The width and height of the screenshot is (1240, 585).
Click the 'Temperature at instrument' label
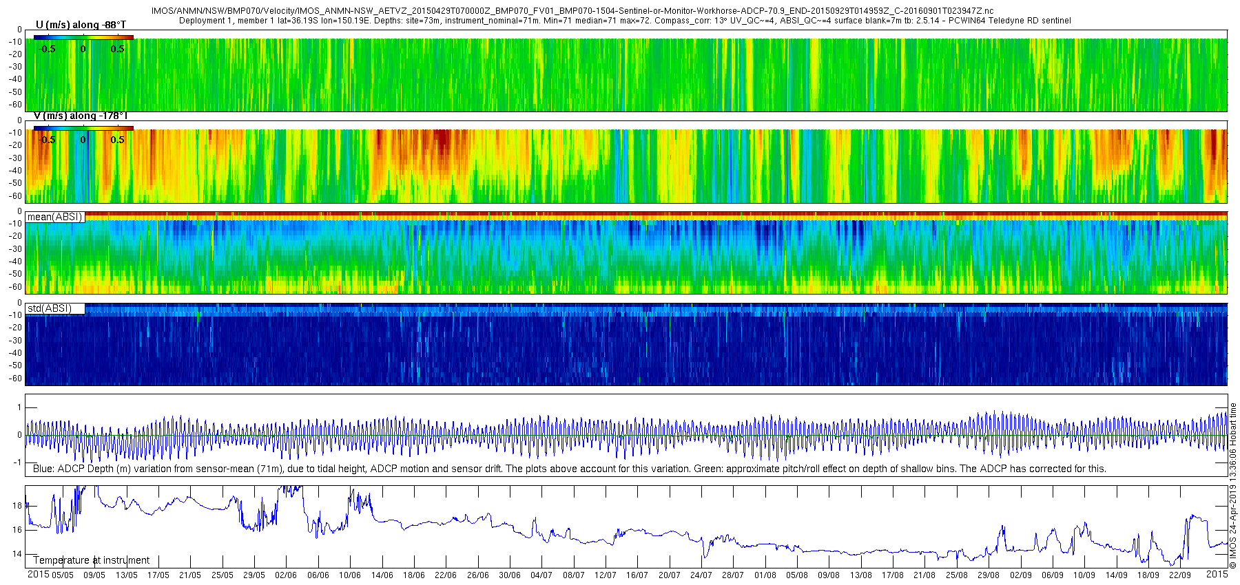(x=91, y=560)
